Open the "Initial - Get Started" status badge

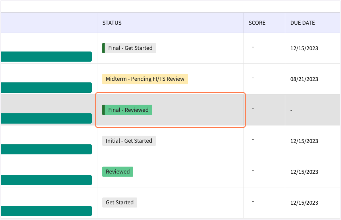tap(129, 141)
